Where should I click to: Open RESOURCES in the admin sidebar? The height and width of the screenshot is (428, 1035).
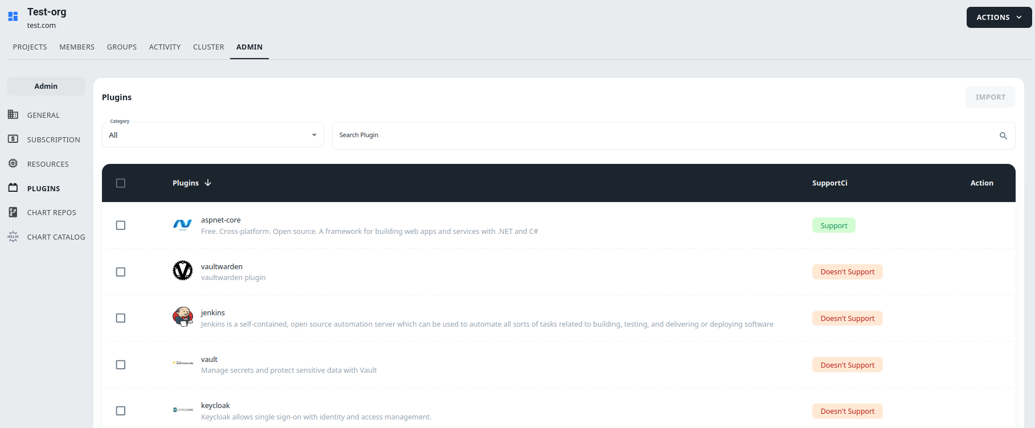point(48,164)
